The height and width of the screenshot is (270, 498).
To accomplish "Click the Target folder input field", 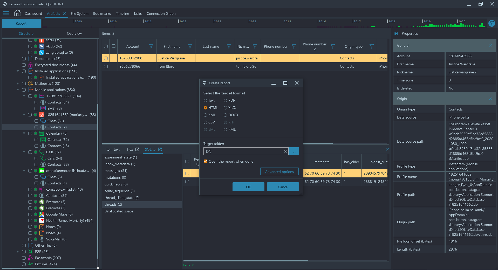I will [246, 151].
